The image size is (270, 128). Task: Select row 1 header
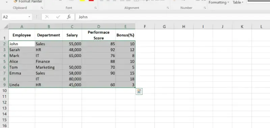4,35
